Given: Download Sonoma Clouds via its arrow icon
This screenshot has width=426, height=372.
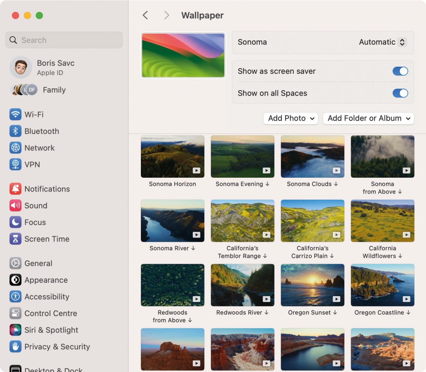Looking at the screenshot, I should tap(336, 184).
